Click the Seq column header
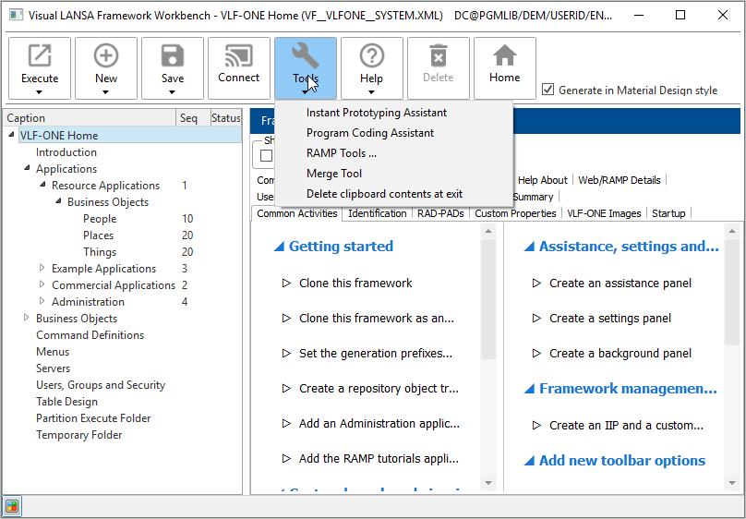 193,118
